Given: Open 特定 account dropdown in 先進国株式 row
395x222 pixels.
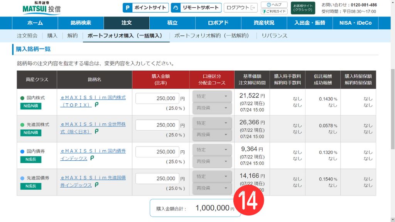Looking at the screenshot, I should coord(212,123).
